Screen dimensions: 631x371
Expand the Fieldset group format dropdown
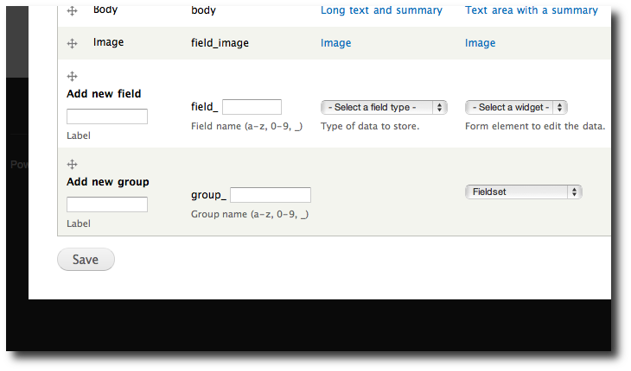pyautogui.click(x=523, y=192)
